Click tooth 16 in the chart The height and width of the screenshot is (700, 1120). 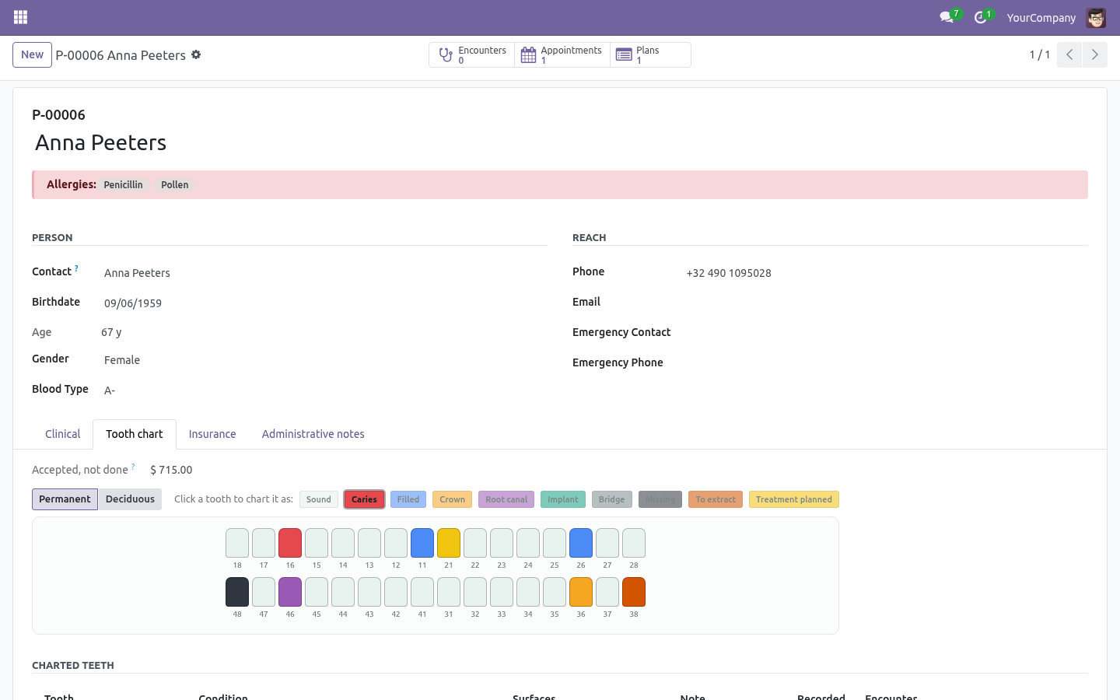click(x=290, y=543)
